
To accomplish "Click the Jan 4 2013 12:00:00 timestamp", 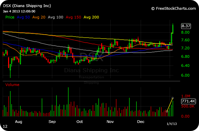I will [x=19, y=11].
